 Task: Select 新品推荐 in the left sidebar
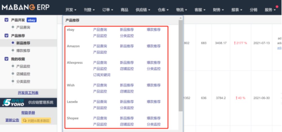(23, 43)
